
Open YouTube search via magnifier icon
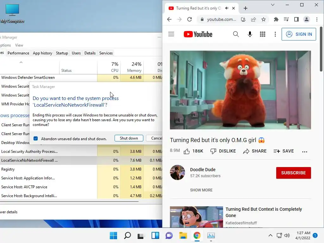[236, 34]
